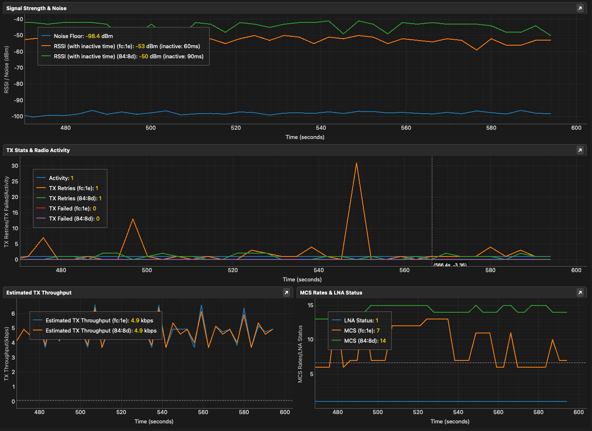Pop out the TX Stats & Radio Activity chart
Screen dimensions: 592x431
point(580,150)
